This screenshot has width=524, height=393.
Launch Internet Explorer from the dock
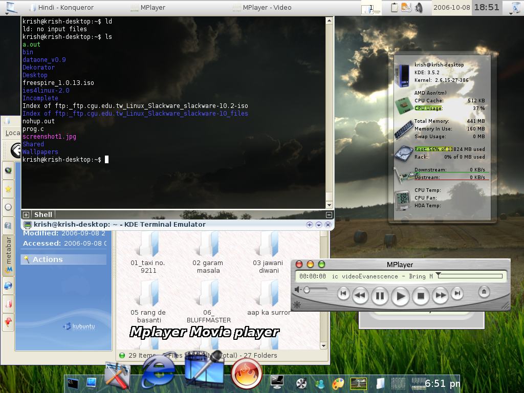click(x=158, y=370)
